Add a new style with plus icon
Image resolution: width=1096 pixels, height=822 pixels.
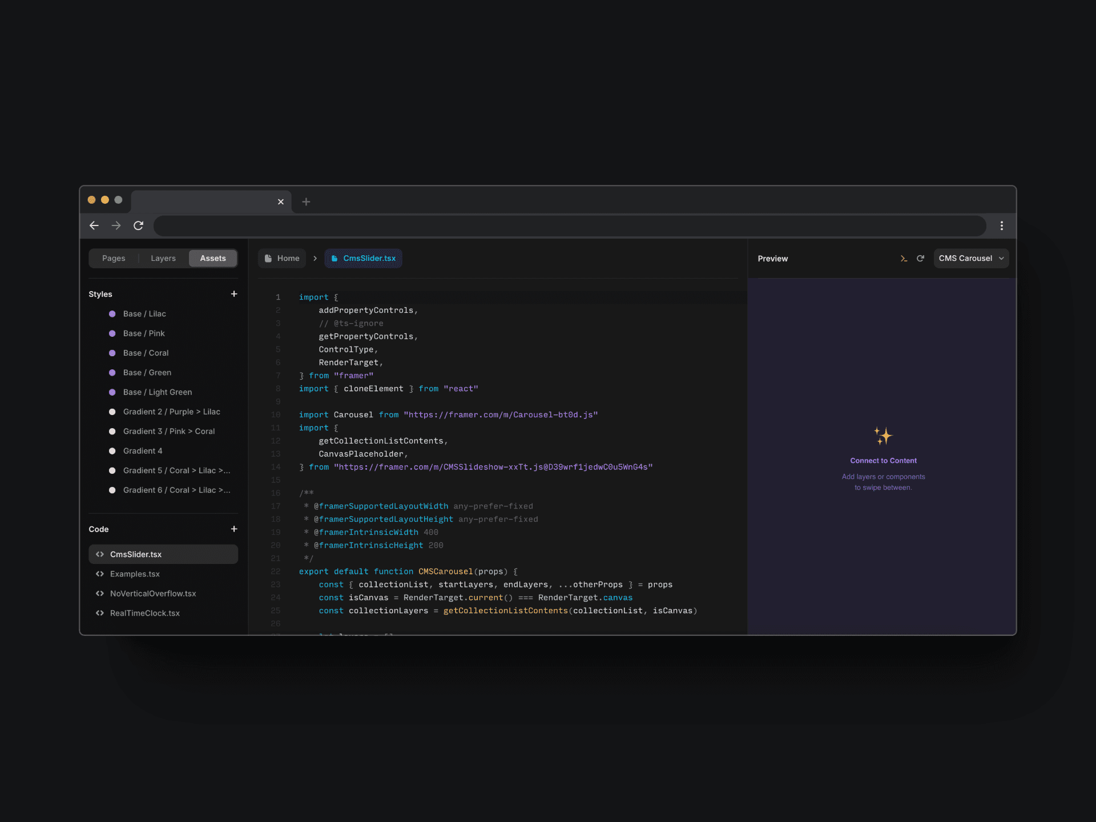pyautogui.click(x=233, y=293)
